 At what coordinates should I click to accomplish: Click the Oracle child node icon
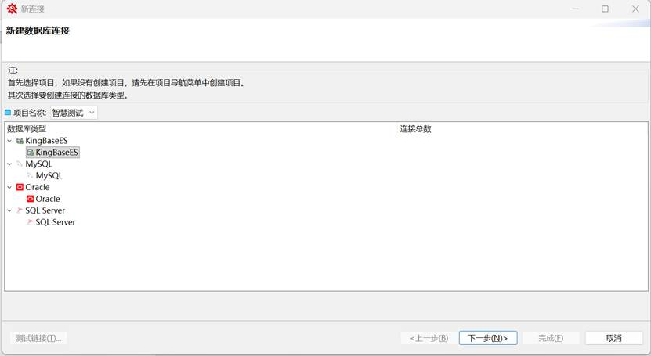coord(30,200)
